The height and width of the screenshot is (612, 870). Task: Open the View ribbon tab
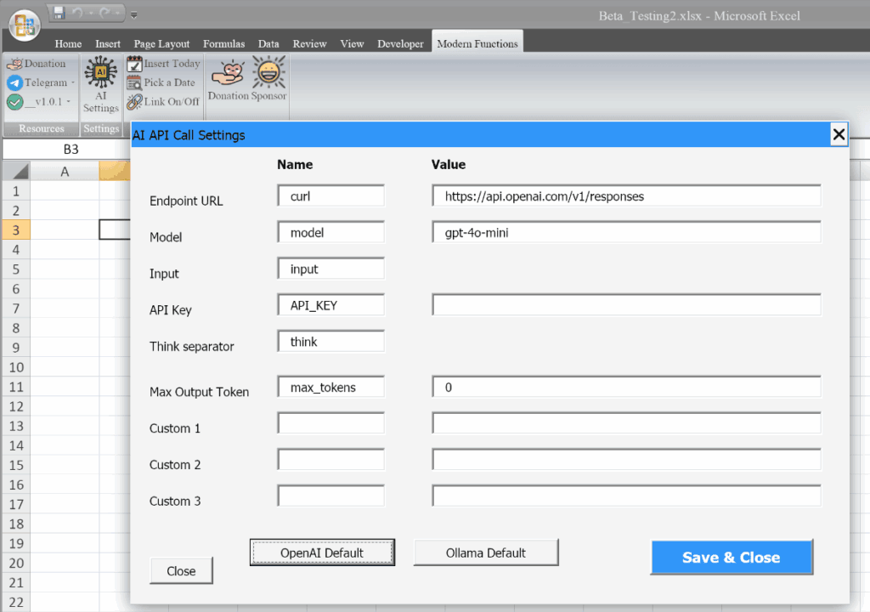[x=352, y=44]
